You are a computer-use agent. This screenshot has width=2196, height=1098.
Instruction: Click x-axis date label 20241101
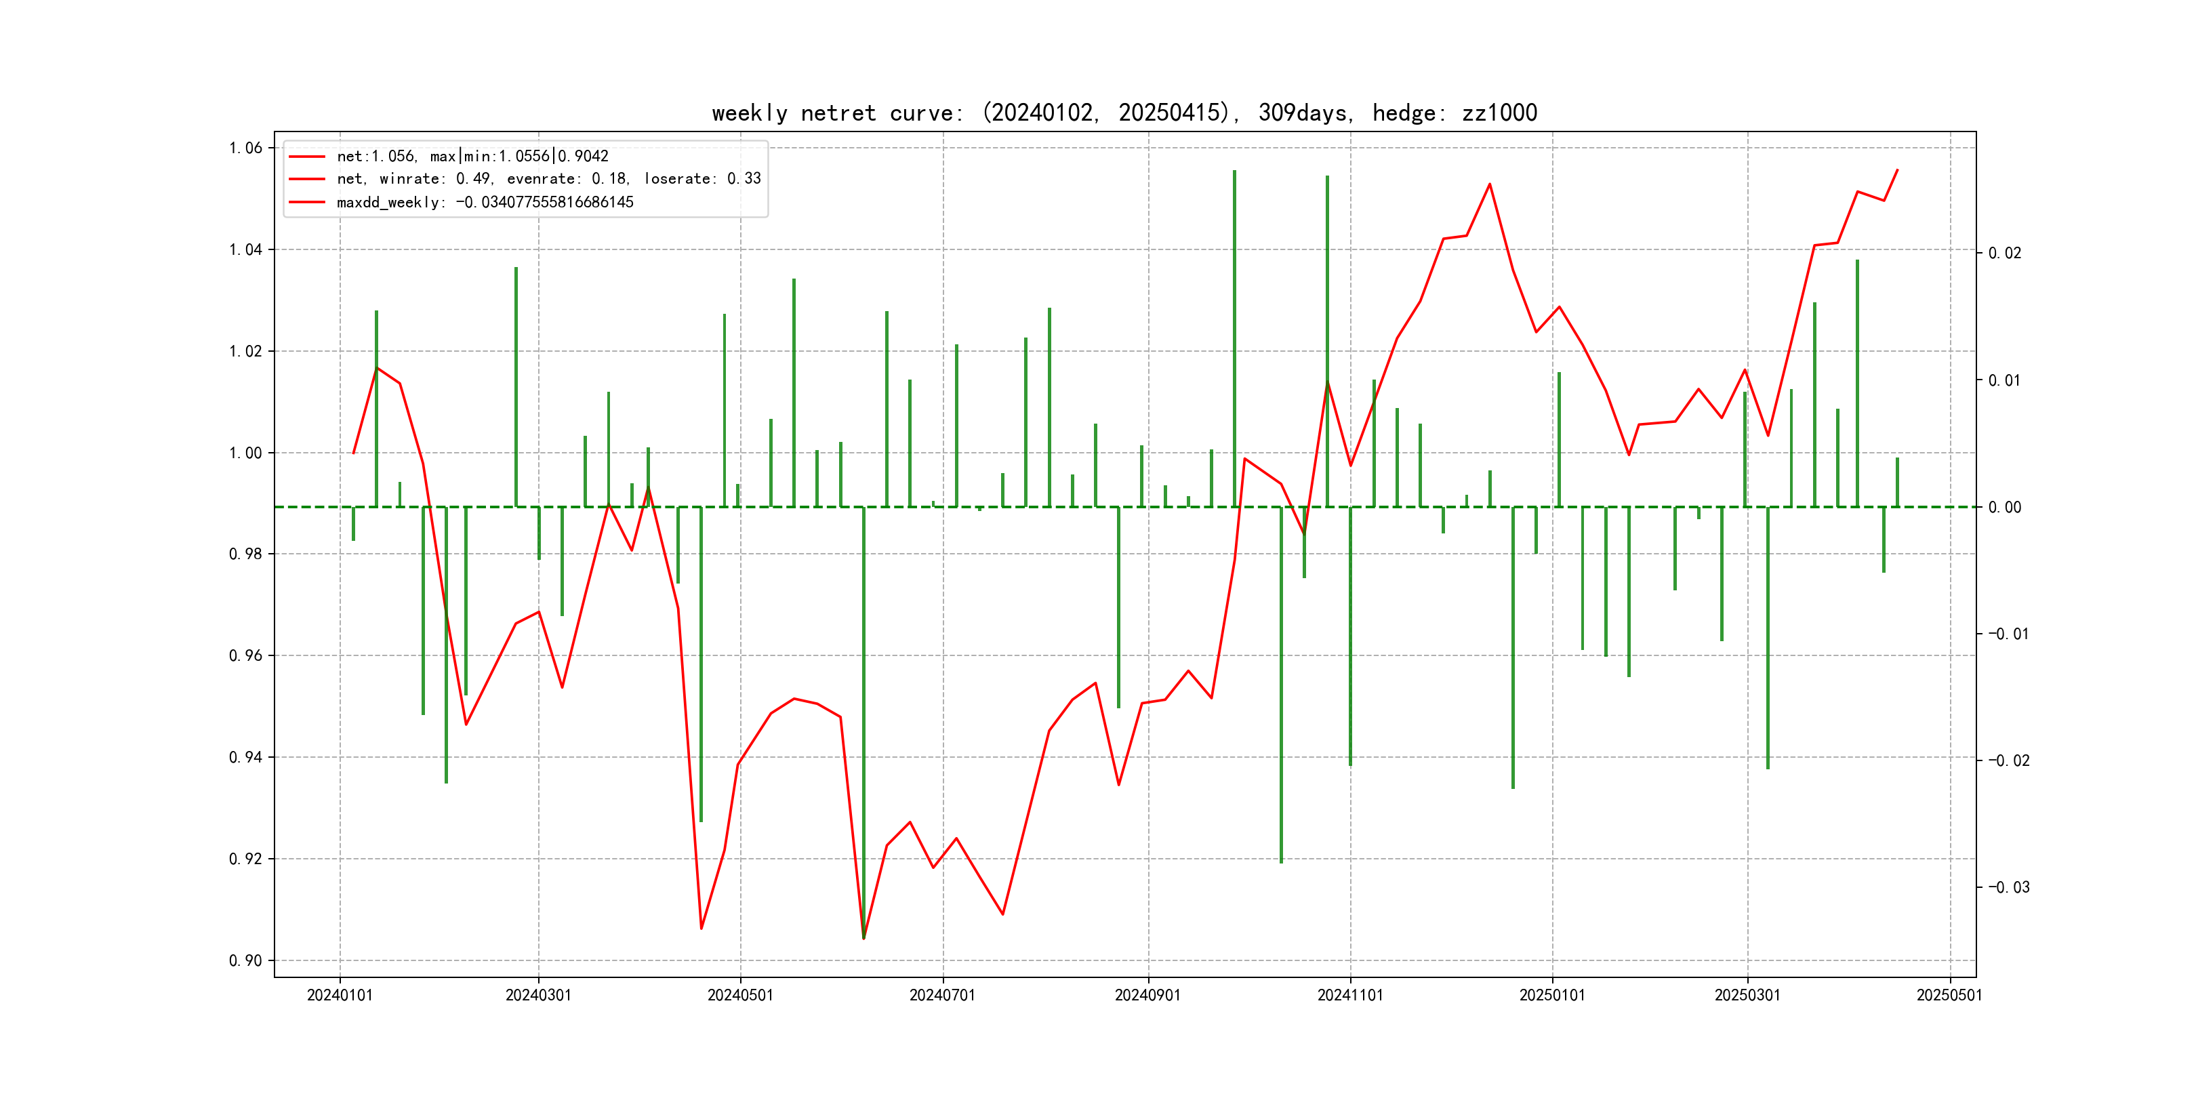click(1349, 995)
